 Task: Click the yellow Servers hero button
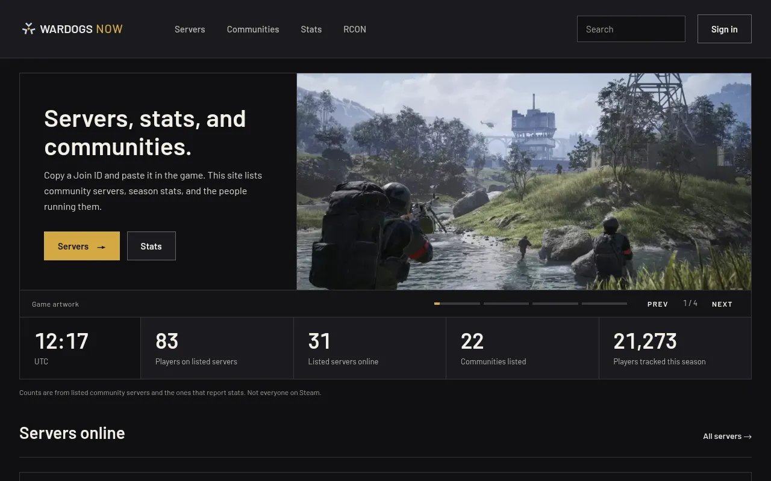point(82,246)
